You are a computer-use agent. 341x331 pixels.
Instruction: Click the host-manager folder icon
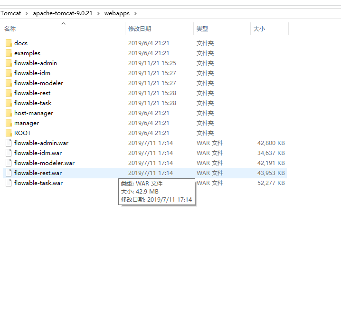coord(9,113)
